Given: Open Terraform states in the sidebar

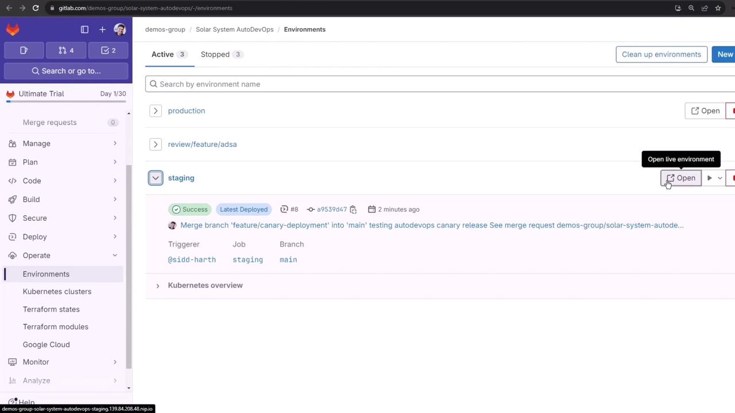Looking at the screenshot, I should click(x=64, y=309).
